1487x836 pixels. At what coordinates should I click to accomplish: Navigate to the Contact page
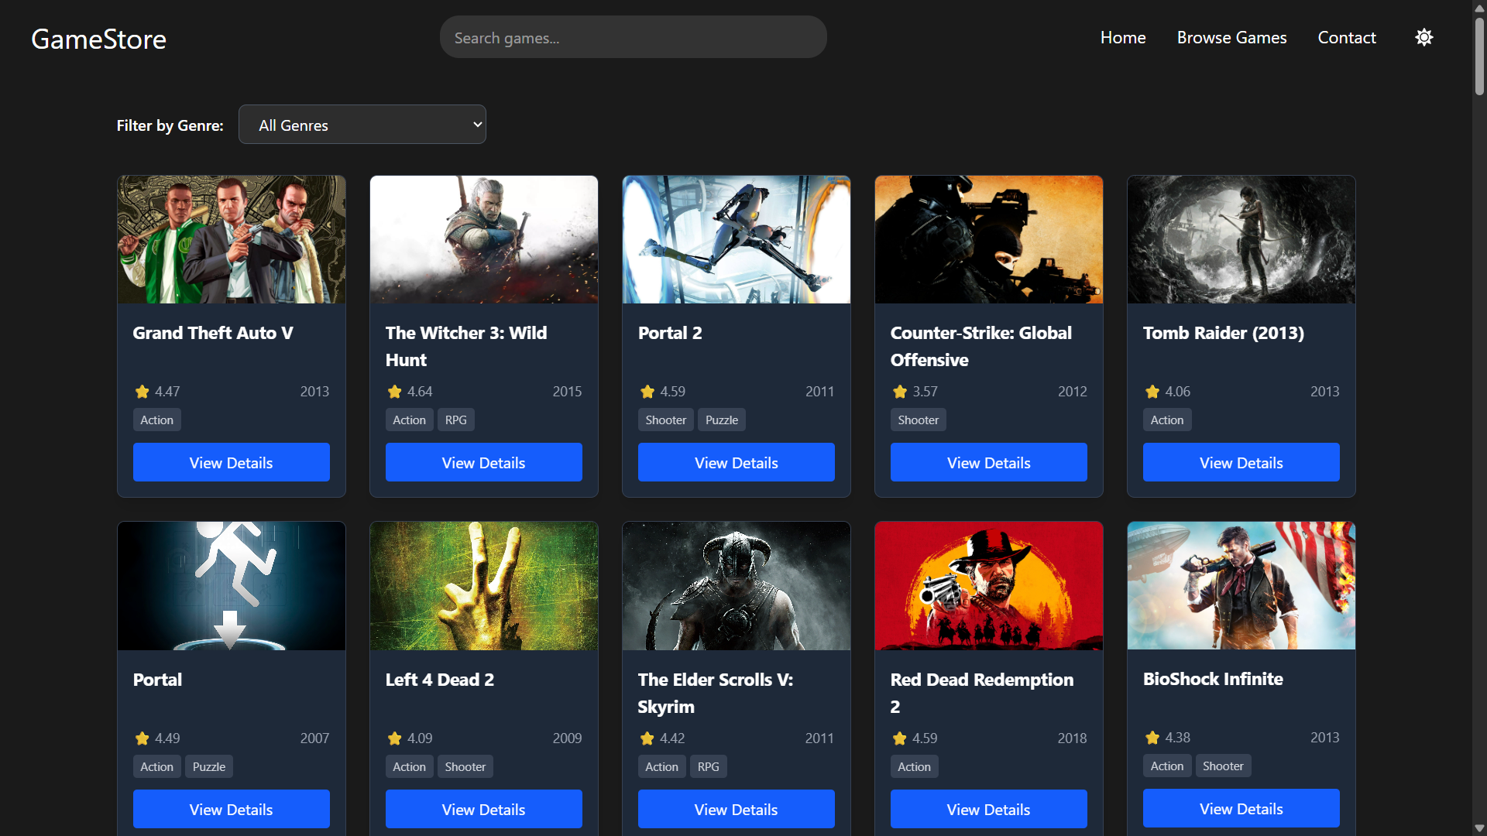pyautogui.click(x=1347, y=37)
